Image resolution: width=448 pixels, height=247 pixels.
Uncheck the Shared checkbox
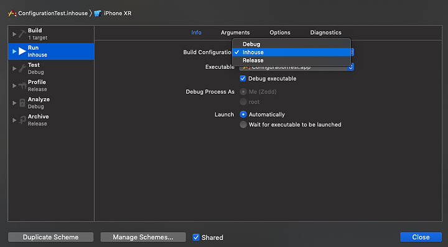click(x=196, y=237)
